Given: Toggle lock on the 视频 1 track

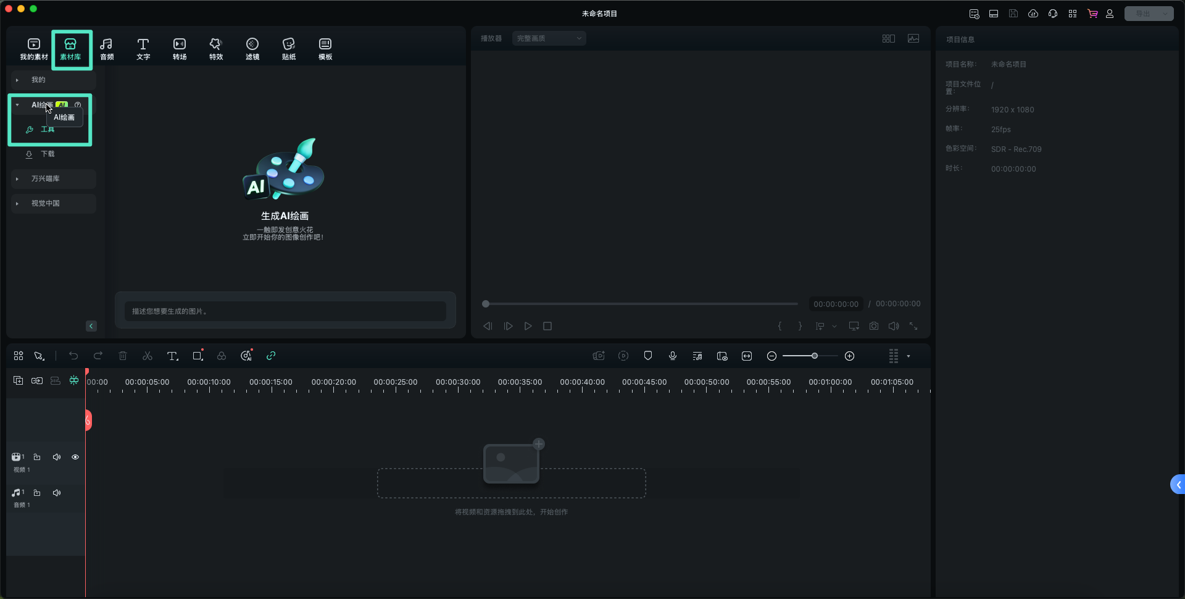Looking at the screenshot, I should click(37, 457).
